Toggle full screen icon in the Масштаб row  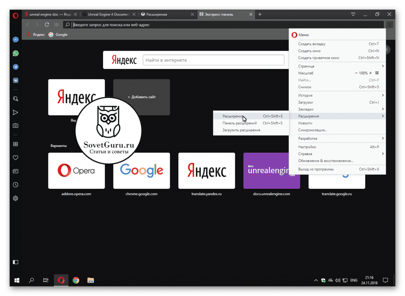click(377, 73)
